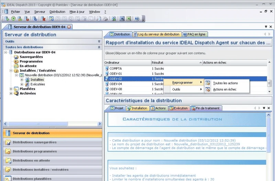Click the Distributions sauvegardées navigation icon
The image size is (275, 181).
click(x=8, y=142)
